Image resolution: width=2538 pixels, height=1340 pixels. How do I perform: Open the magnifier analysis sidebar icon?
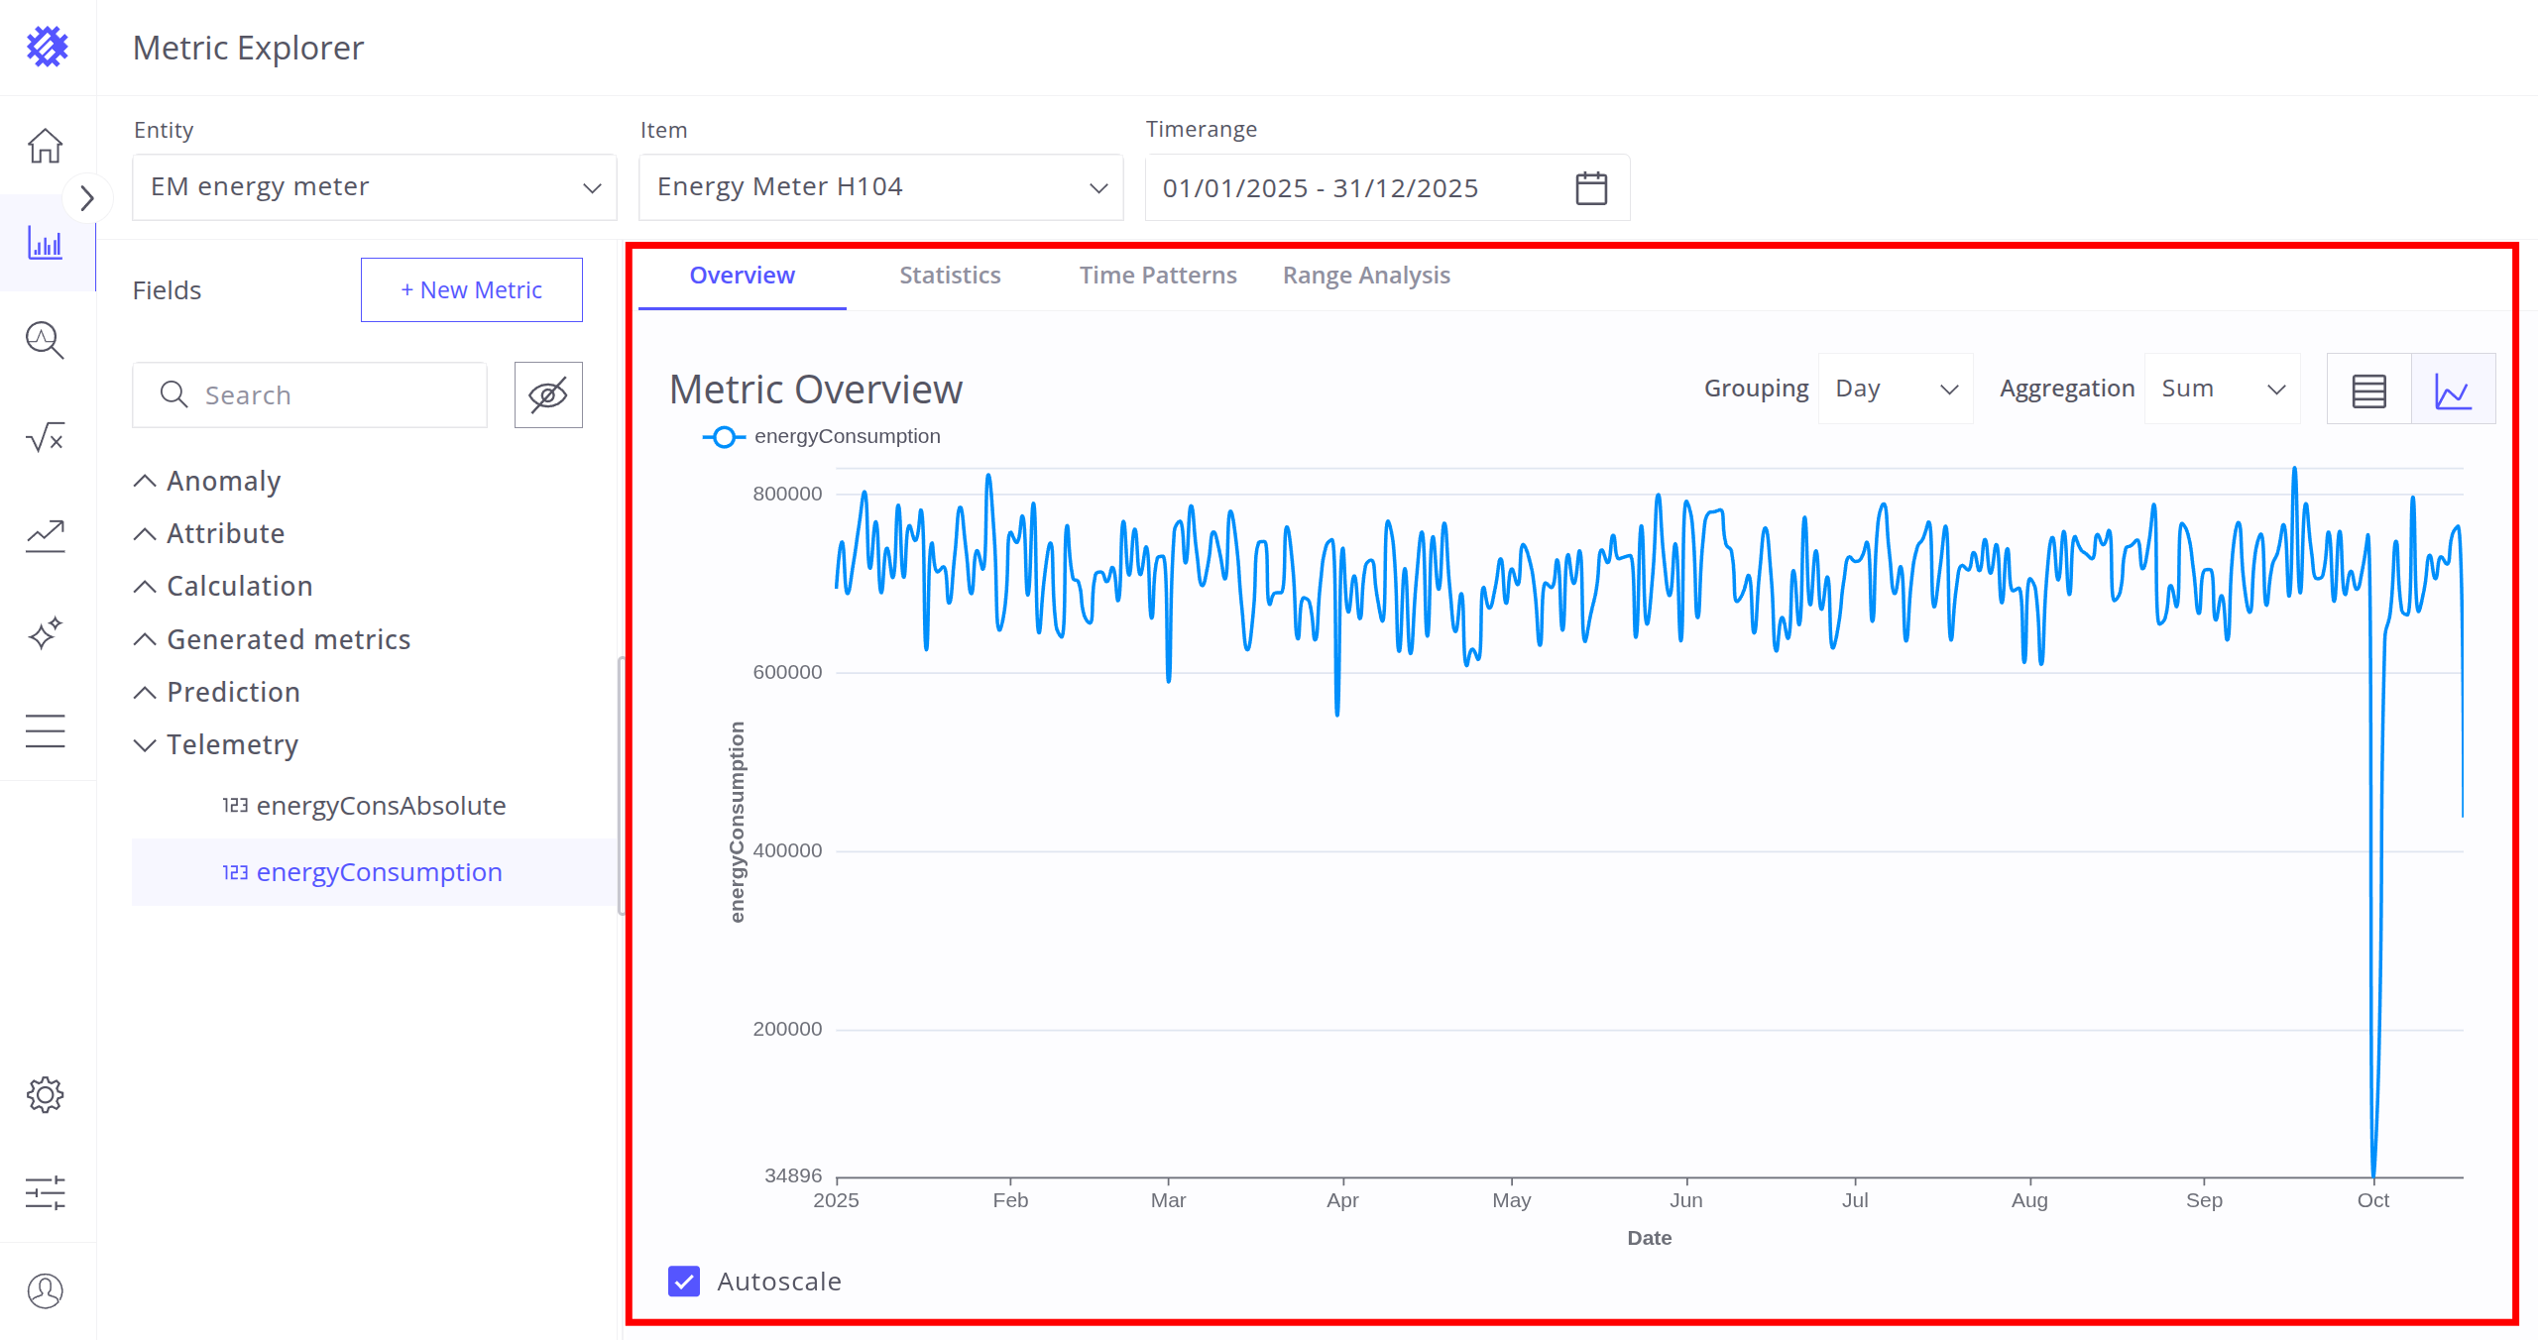point(46,340)
